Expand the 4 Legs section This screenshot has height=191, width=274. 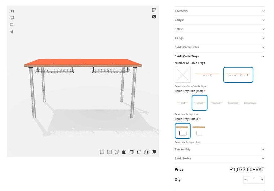[x=219, y=38]
